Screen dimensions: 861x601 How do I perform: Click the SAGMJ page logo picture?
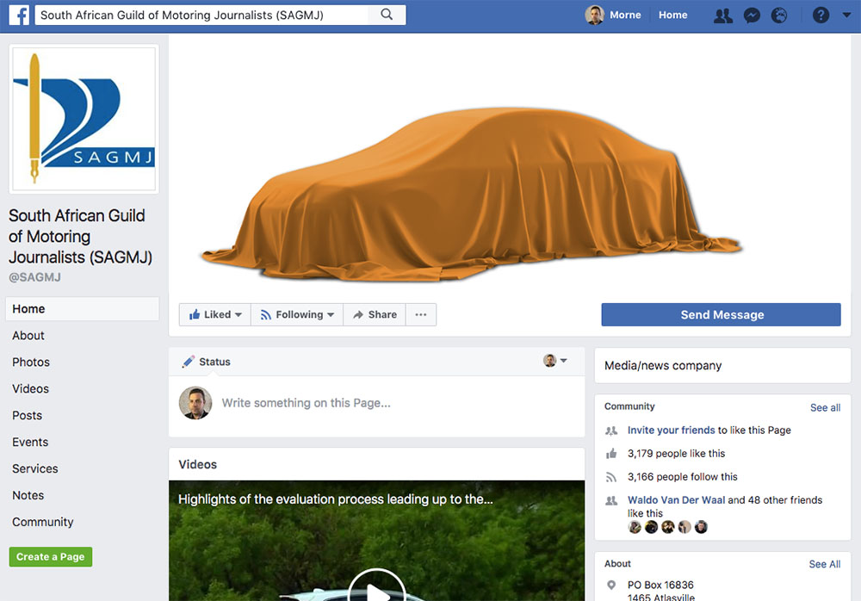84,119
